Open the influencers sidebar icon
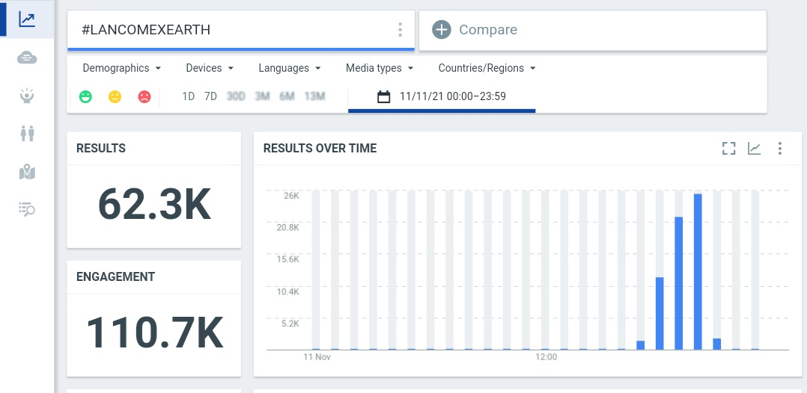The height and width of the screenshot is (393, 807). 27,96
